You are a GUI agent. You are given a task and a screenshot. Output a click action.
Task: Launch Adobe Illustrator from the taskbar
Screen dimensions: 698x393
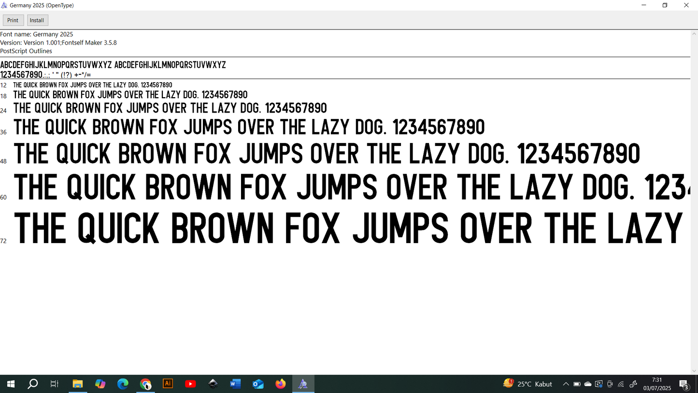click(x=168, y=384)
